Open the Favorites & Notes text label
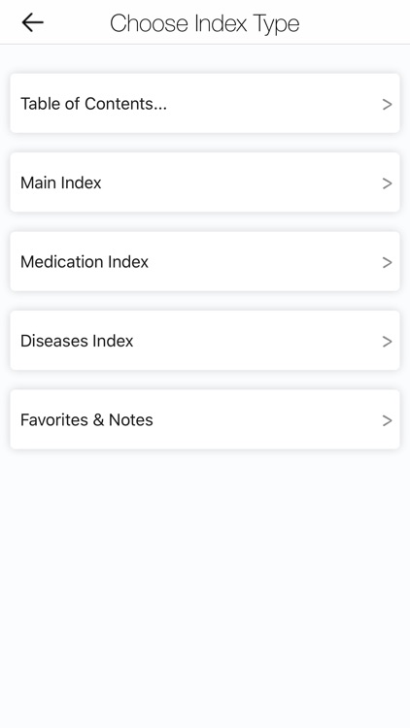410x728 pixels. [86, 419]
